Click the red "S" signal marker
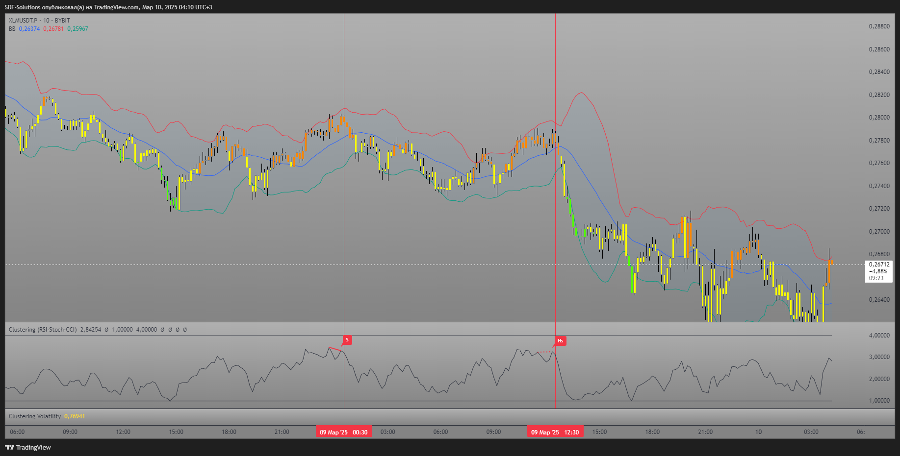Viewport: 900px width, 456px height. [x=347, y=340]
